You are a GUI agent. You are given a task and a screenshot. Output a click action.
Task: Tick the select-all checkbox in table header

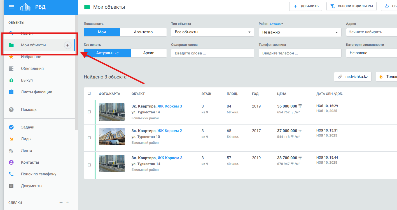coord(89,94)
